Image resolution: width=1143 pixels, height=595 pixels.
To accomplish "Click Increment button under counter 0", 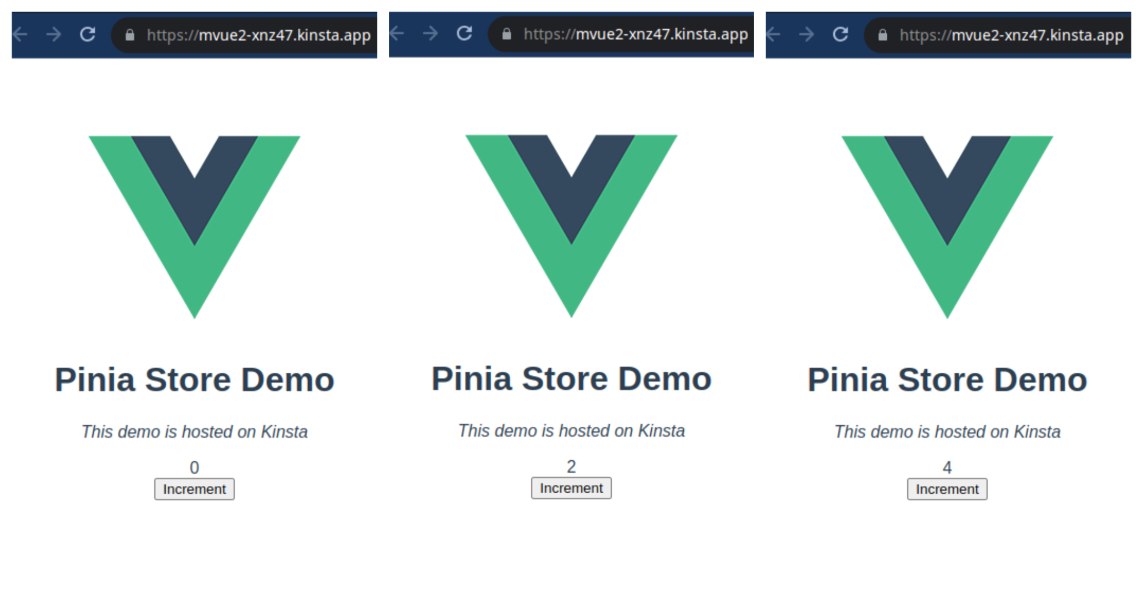I will [194, 489].
